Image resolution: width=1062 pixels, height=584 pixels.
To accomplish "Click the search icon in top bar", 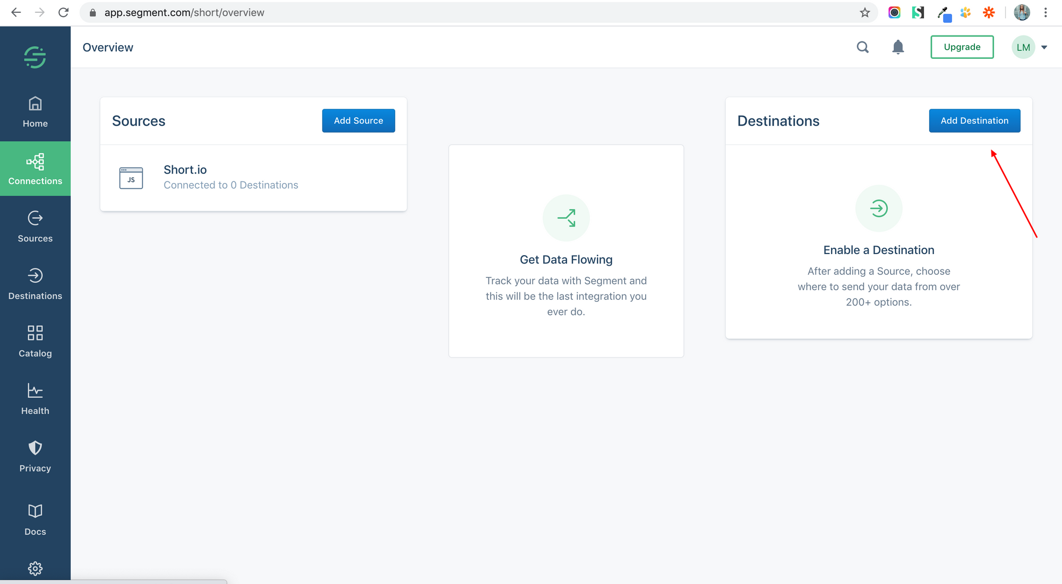I will pos(862,47).
